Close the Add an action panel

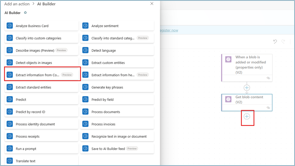pos(152,4)
